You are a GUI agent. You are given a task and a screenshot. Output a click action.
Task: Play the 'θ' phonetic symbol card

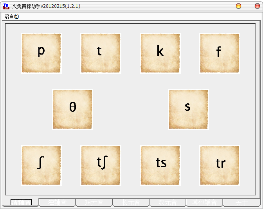coord(73,109)
